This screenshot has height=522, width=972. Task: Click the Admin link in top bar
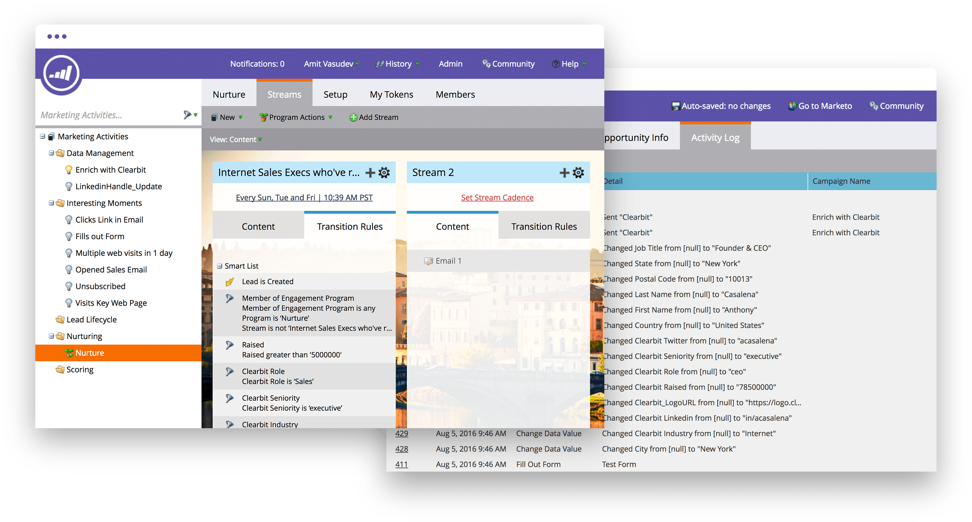pos(451,64)
